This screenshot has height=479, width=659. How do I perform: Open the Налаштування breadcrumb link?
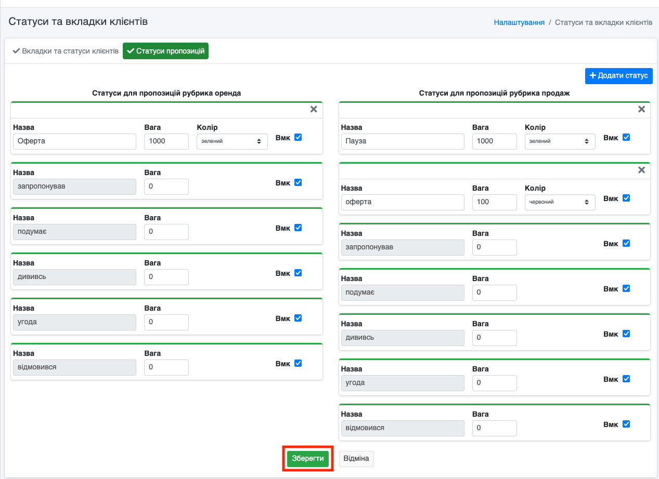coord(519,23)
